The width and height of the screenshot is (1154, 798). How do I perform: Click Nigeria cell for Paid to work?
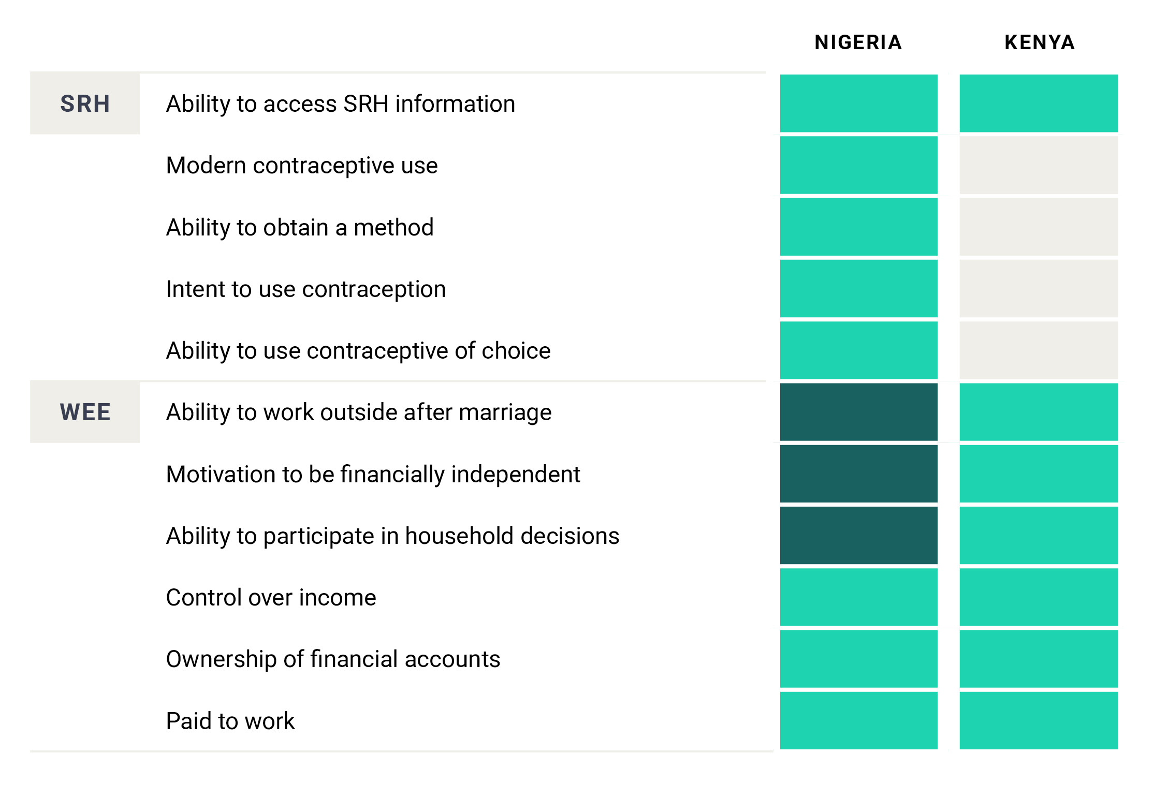[x=858, y=720]
